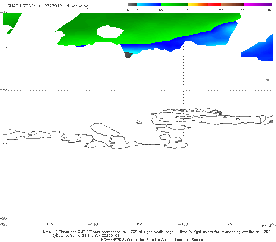Image resolution: width=276 pixels, height=242 pixels.
Task: Click the longitude label "-105"
Action: [138, 224]
